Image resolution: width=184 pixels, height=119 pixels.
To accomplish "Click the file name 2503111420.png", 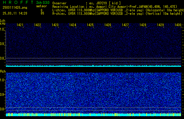I will coord(15,8).
